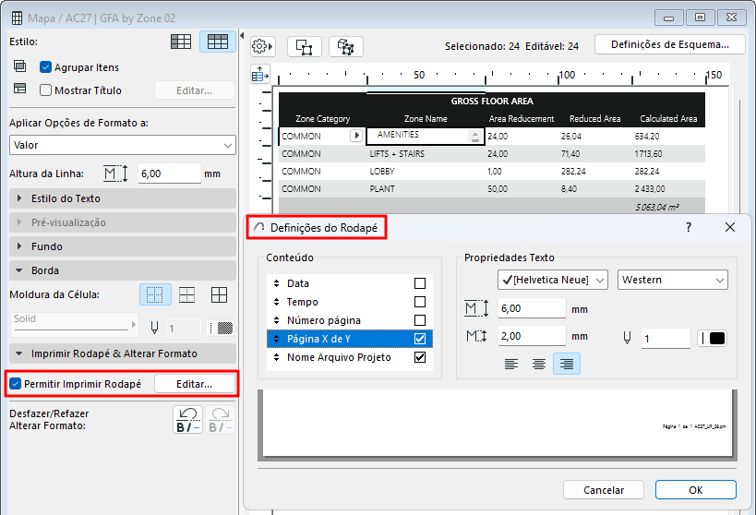The width and height of the screenshot is (756, 515).
Task: Align footer text left
Action: pyautogui.click(x=511, y=364)
